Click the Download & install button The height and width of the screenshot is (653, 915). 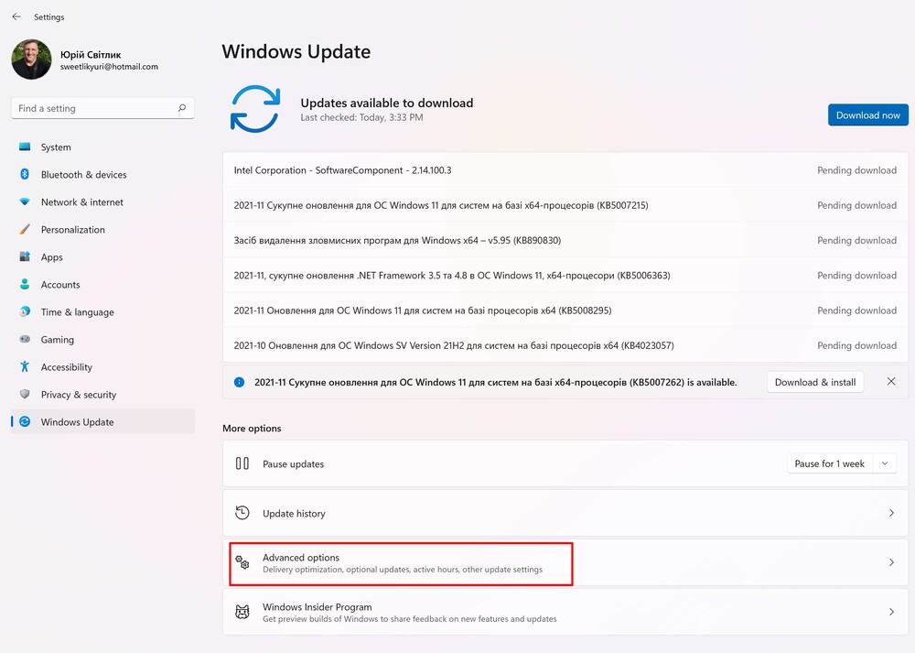pyautogui.click(x=814, y=382)
